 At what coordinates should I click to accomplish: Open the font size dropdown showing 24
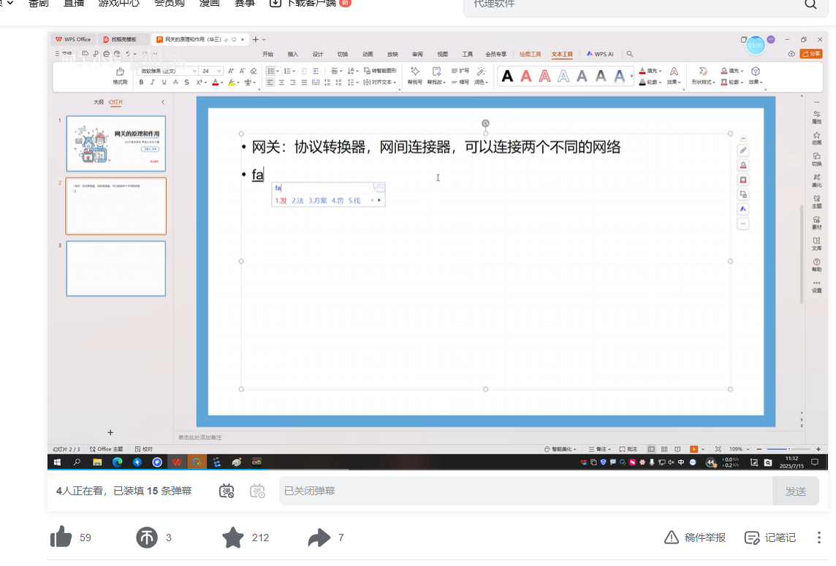click(218, 72)
